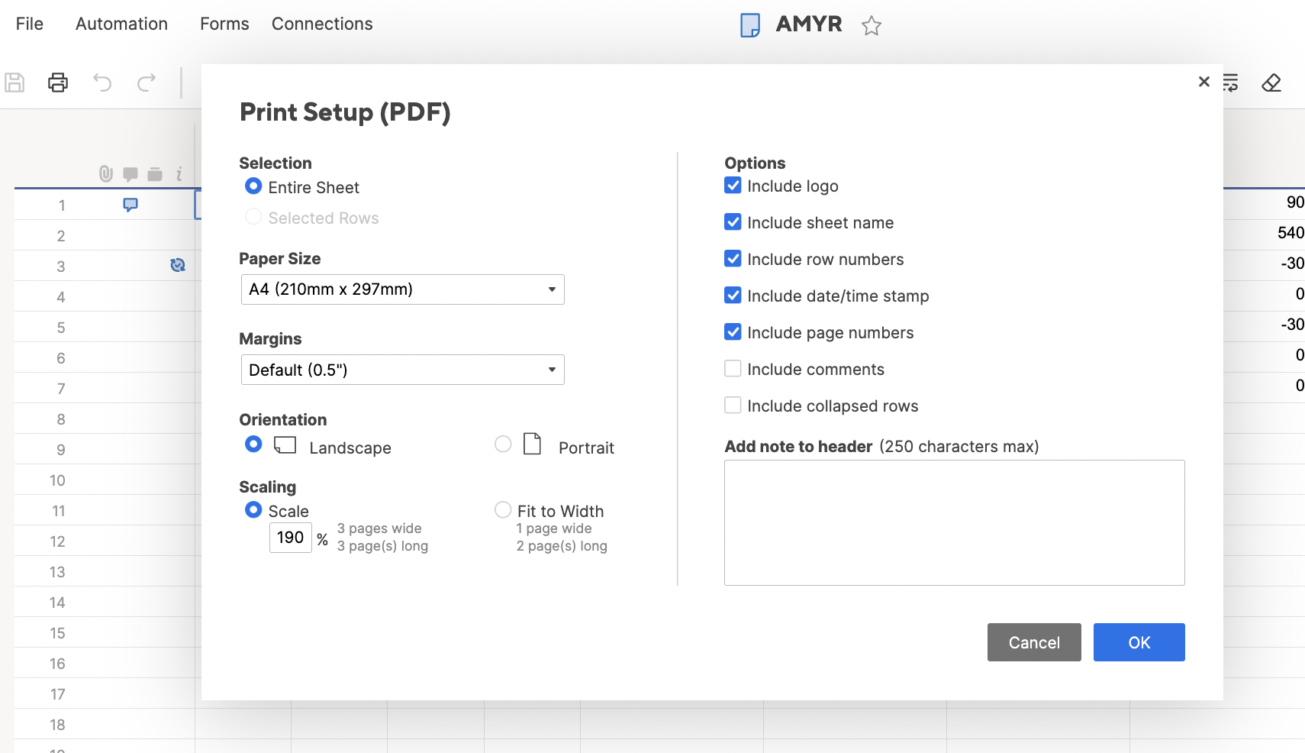Click the comments column header icon
The image size is (1305, 753).
tap(130, 174)
